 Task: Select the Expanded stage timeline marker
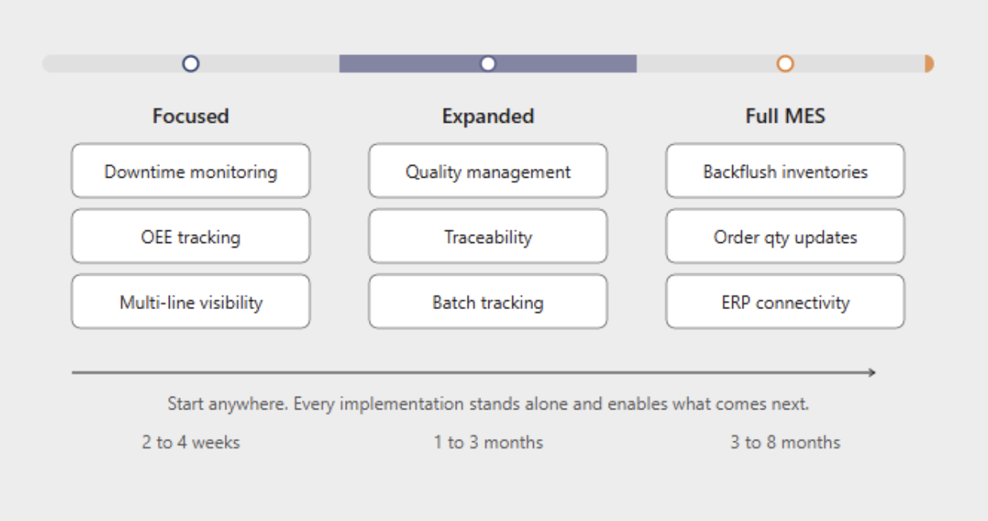click(x=488, y=64)
